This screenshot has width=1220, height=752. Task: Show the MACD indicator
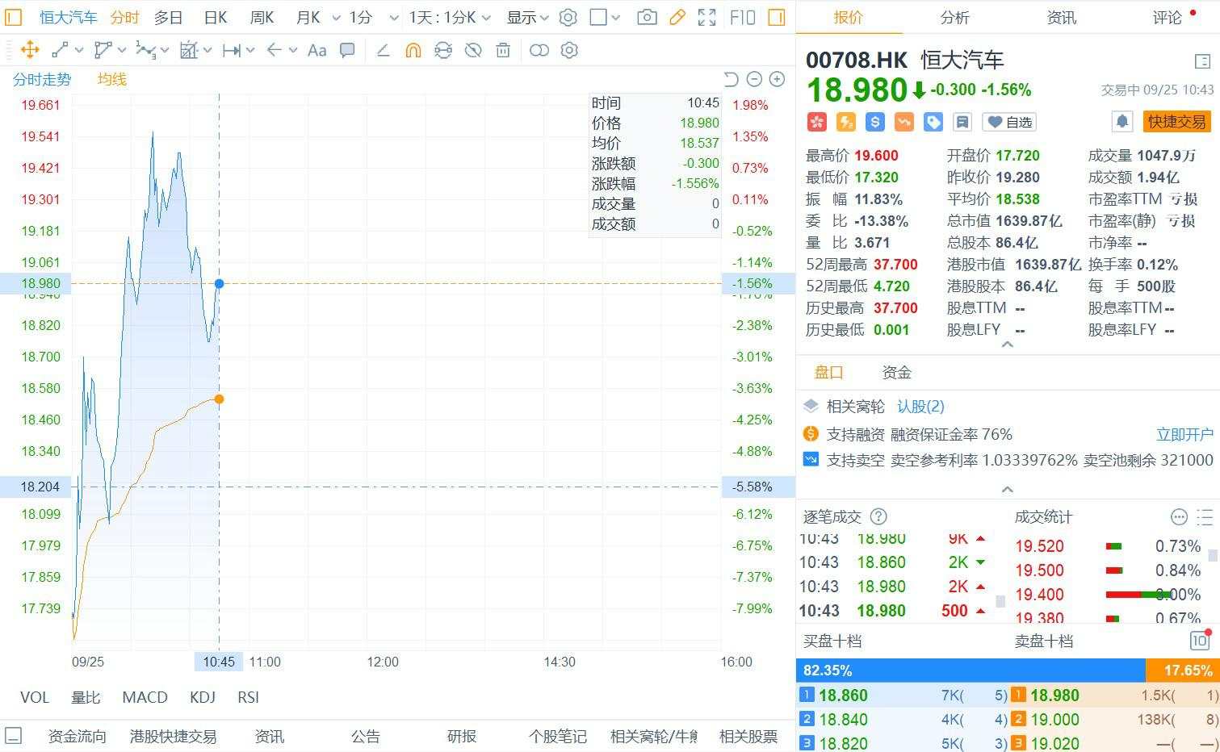tap(145, 697)
